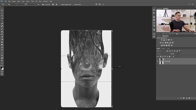Open the layer blend mode dropdown
Viewport: 196px width, 110px height.
163,54
